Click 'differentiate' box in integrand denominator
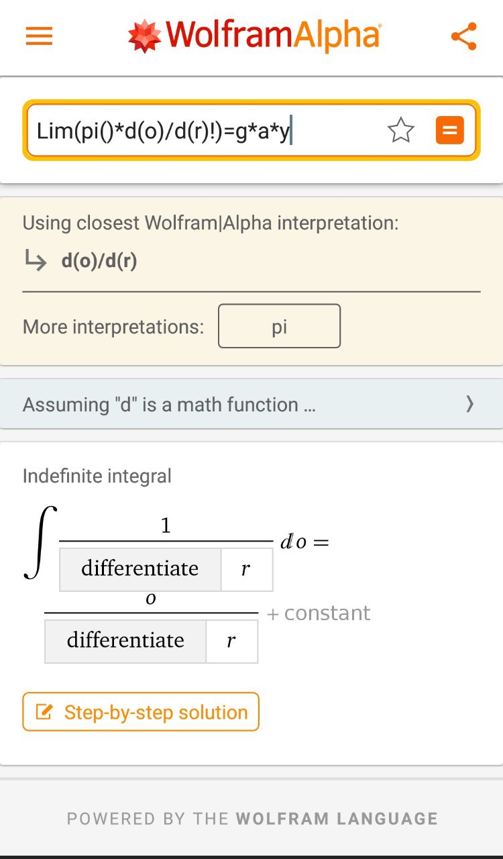Screen dimensions: 503x859 point(140,569)
